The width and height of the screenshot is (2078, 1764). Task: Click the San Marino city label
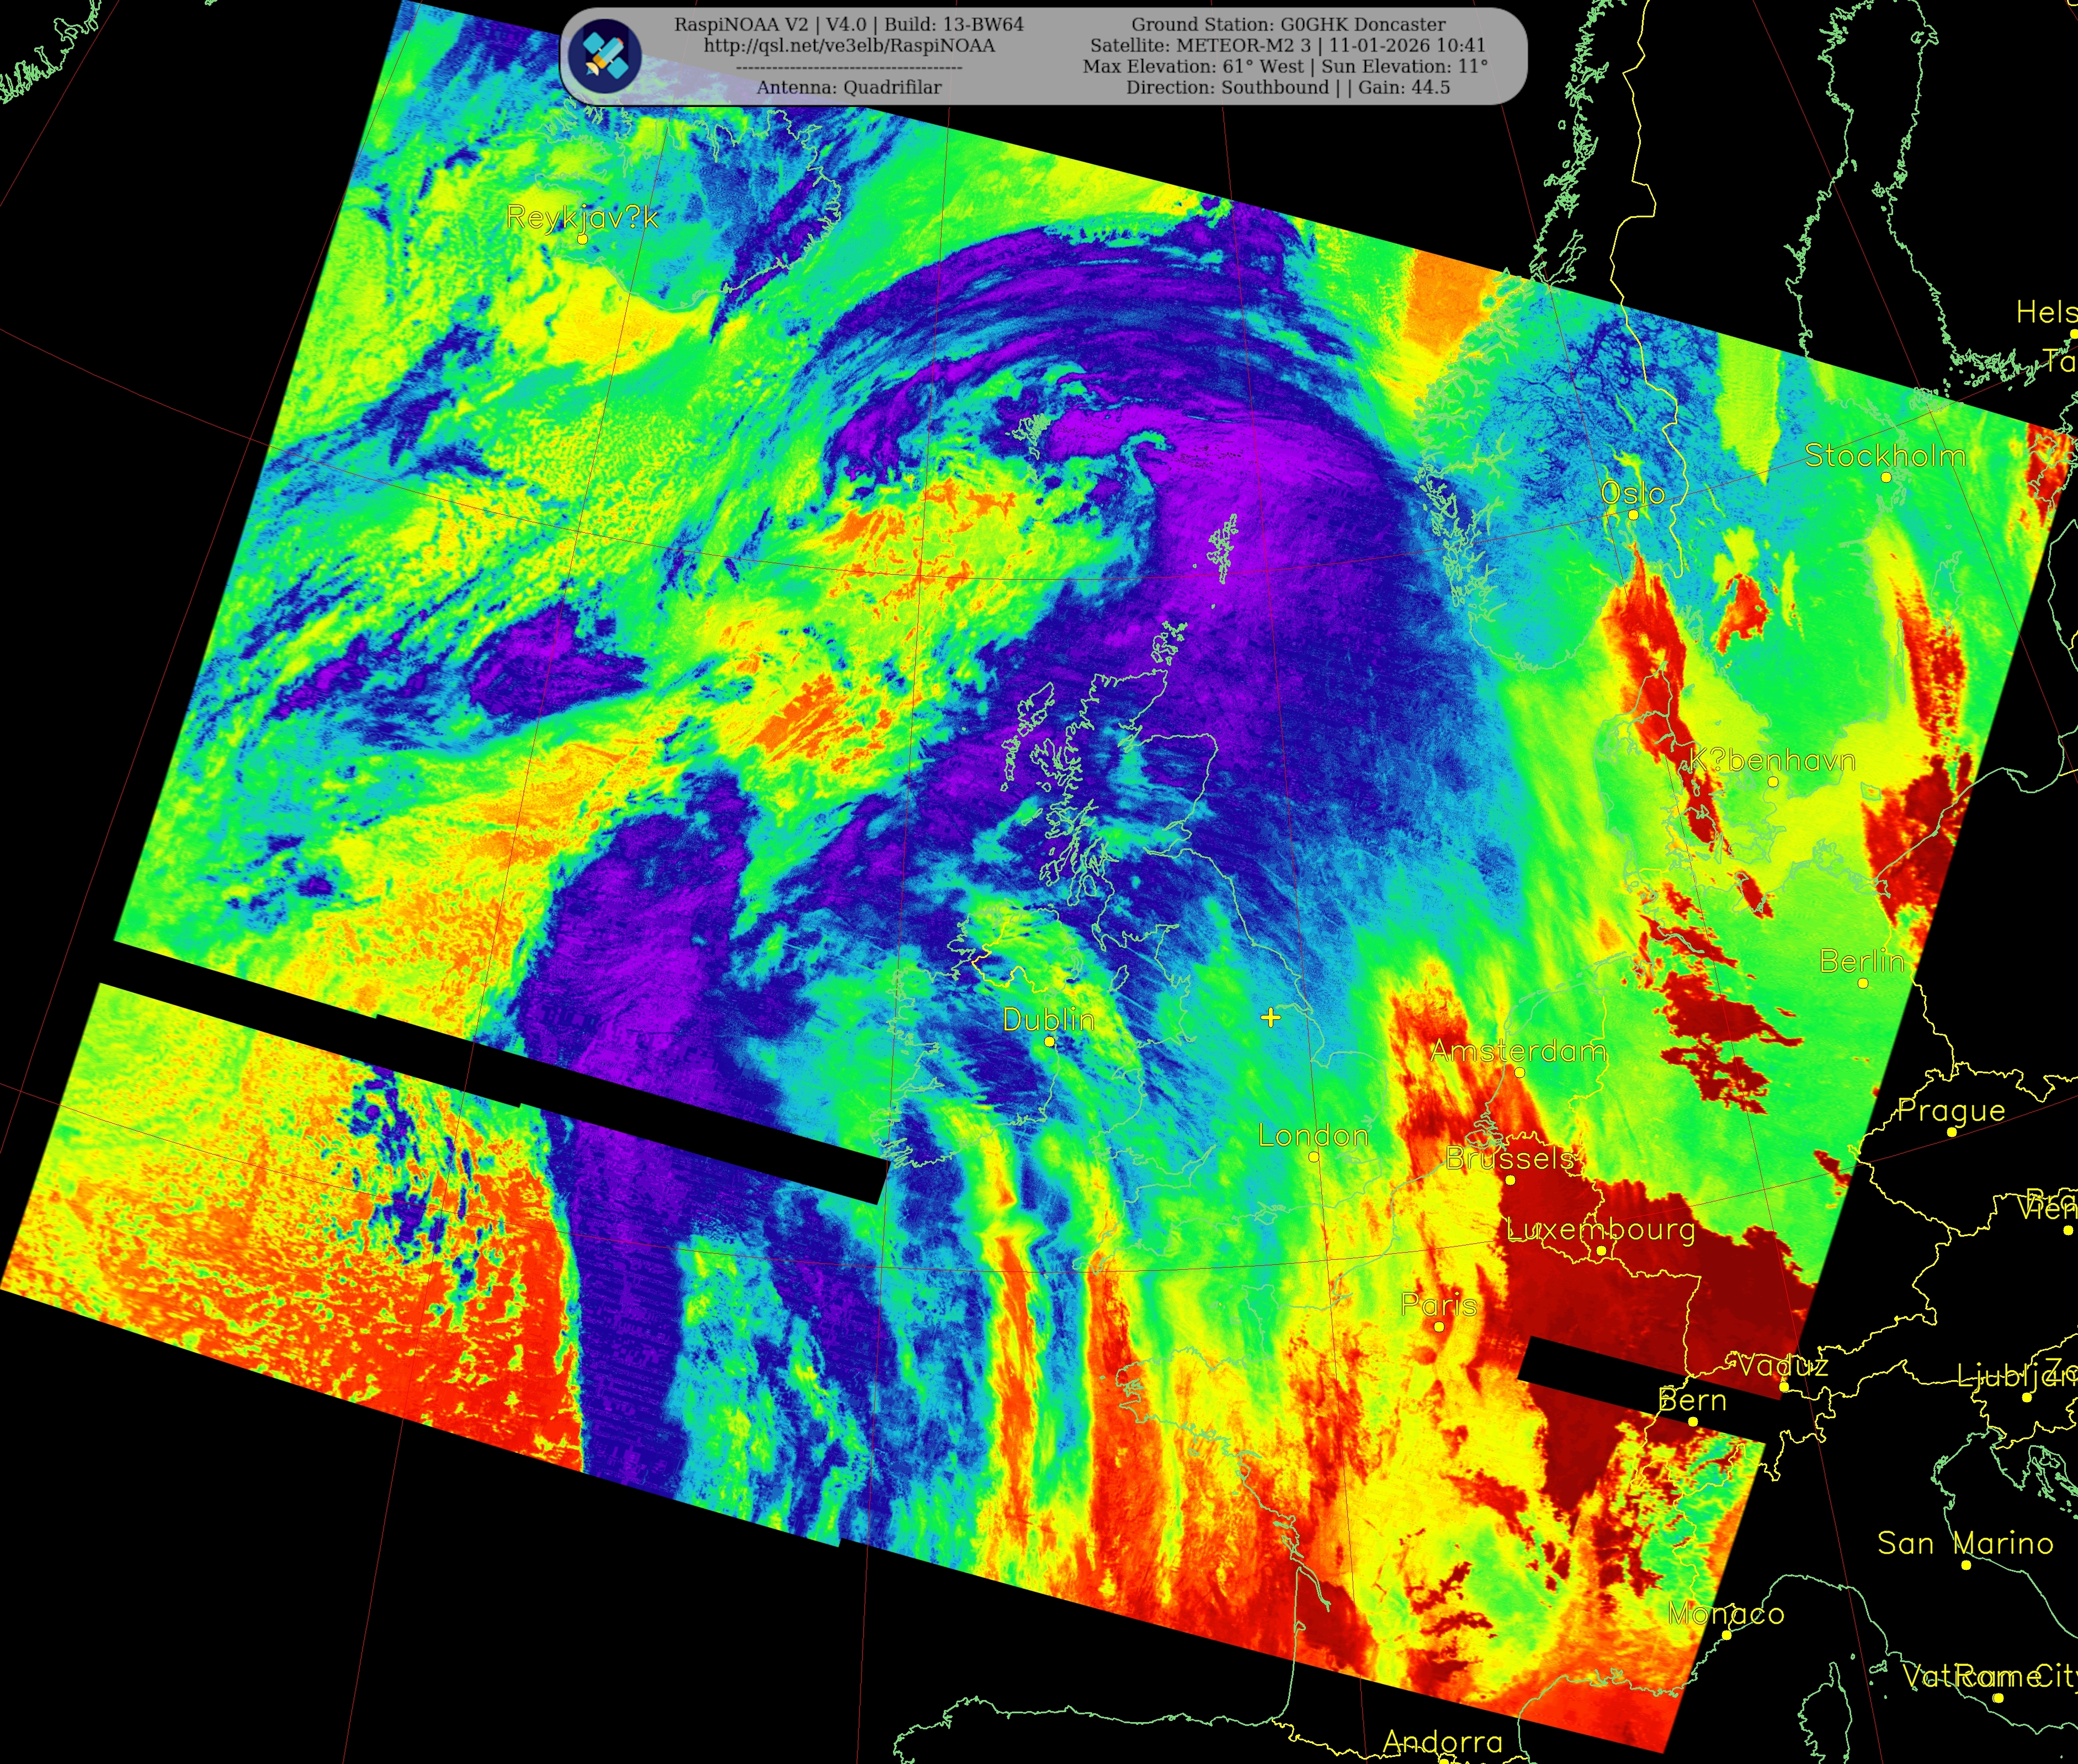[x=1965, y=1544]
